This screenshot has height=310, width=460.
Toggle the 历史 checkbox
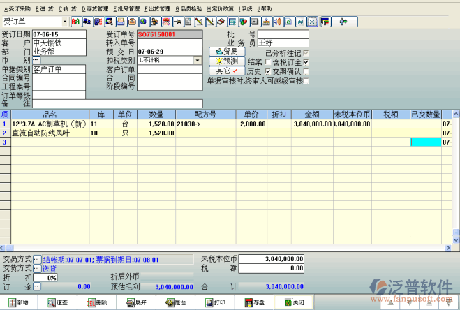tap(268, 71)
